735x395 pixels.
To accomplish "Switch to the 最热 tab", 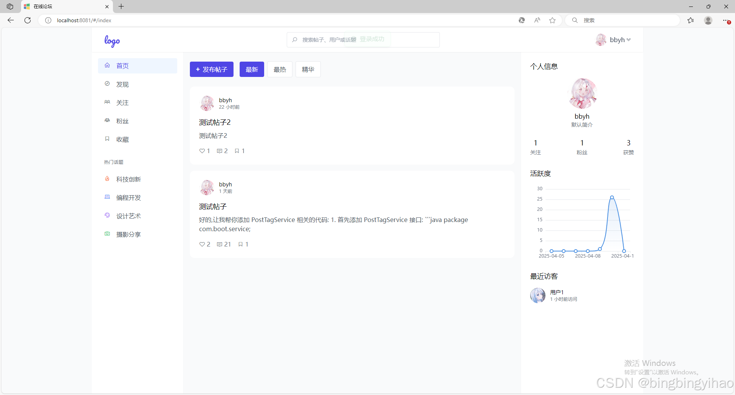I will pos(280,69).
